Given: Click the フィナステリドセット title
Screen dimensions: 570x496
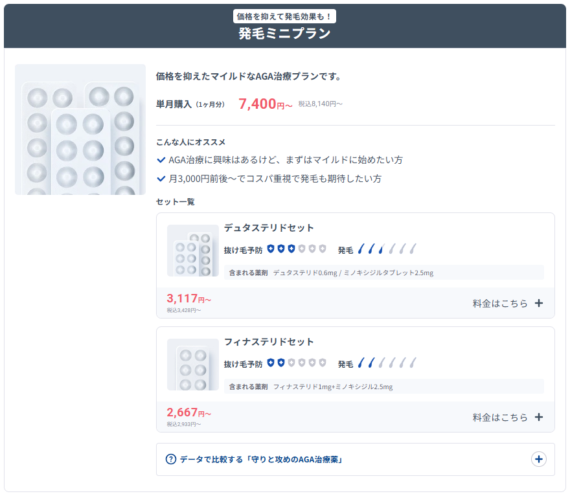Looking at the screenshot, I should (x=269, y=342).
